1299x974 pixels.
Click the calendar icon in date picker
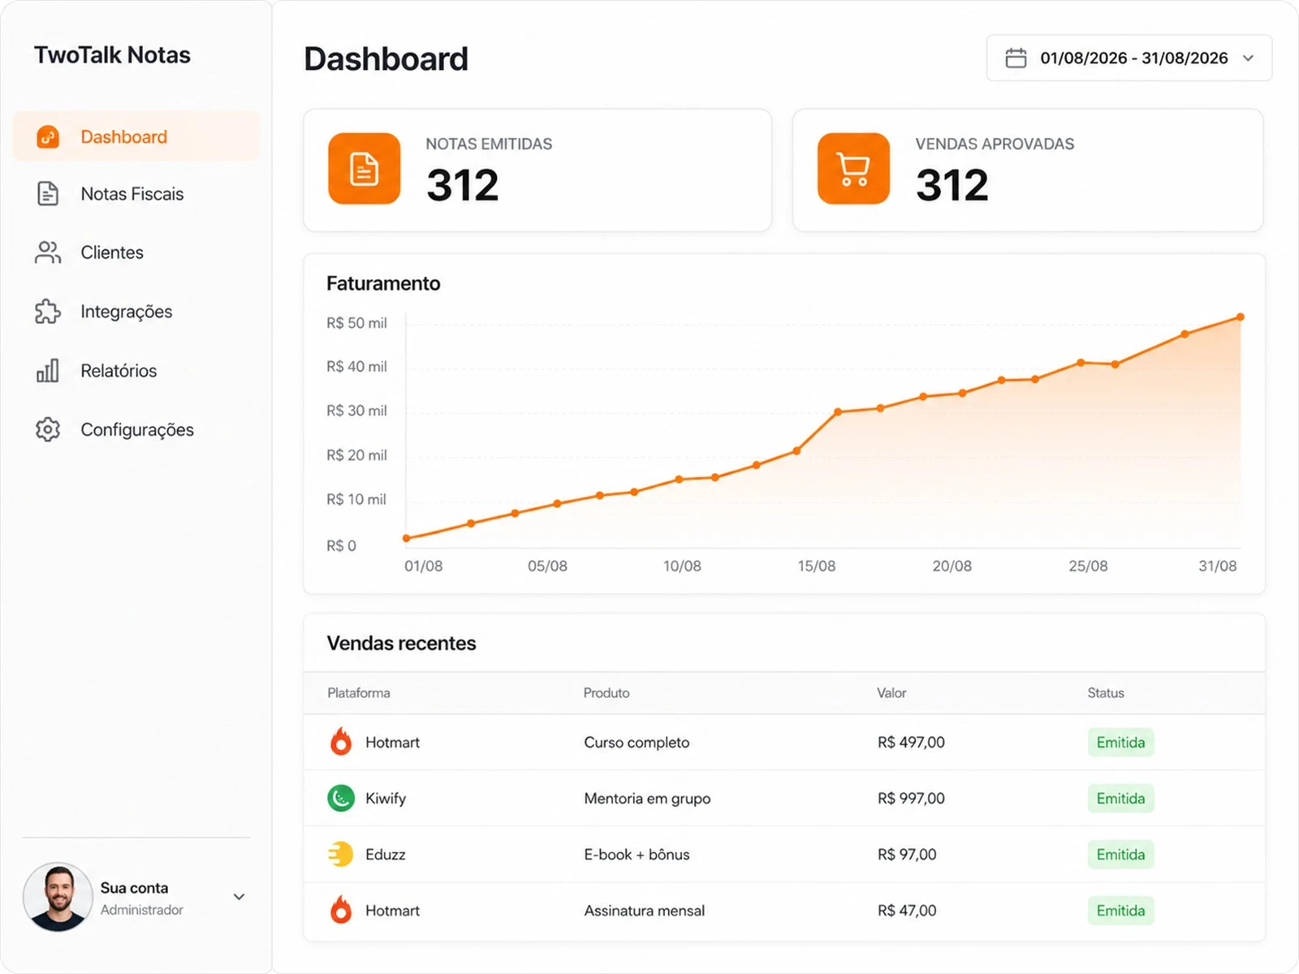click(x=1016, y=58)
